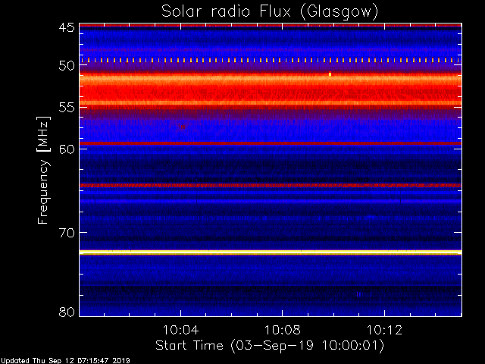Viewport: 485px width, 364px height.
Task: Click the 50 MHz frequency axis label
Action: pyautogui.click(x=67, y=66)
